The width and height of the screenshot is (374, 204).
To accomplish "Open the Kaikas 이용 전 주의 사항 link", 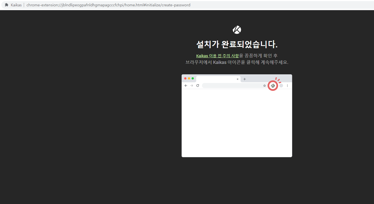I will (x=218, y=56).
